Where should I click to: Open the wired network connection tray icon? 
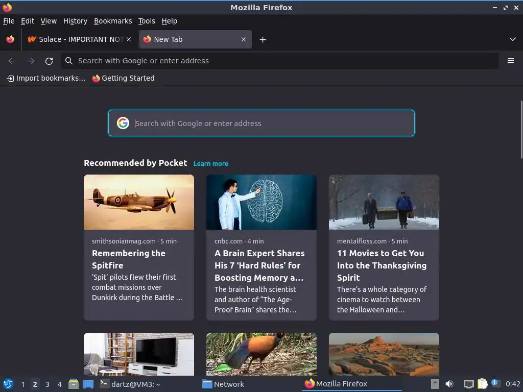click(469, 384)
